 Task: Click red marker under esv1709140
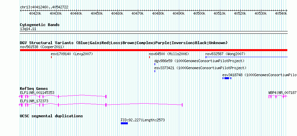point(51,57)
